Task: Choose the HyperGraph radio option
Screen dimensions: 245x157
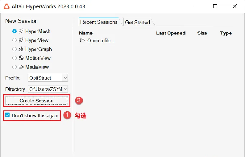Action: 14,49
